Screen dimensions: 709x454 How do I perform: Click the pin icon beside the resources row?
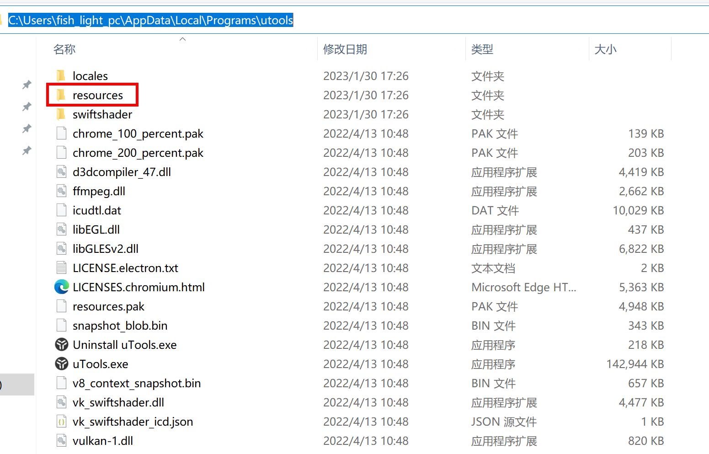[x=27, y=107]
